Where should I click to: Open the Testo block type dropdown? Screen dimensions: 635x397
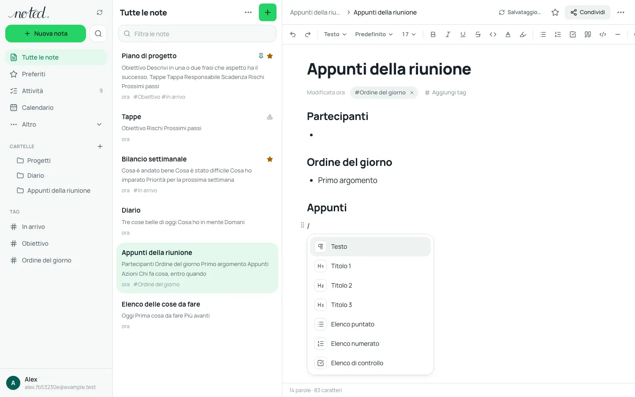point(335,34)
